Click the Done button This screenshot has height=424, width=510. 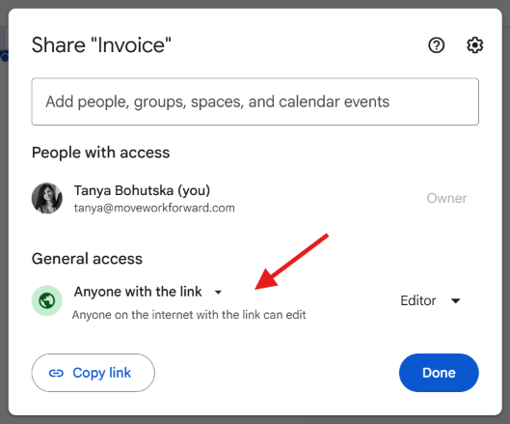coord(439,373)
